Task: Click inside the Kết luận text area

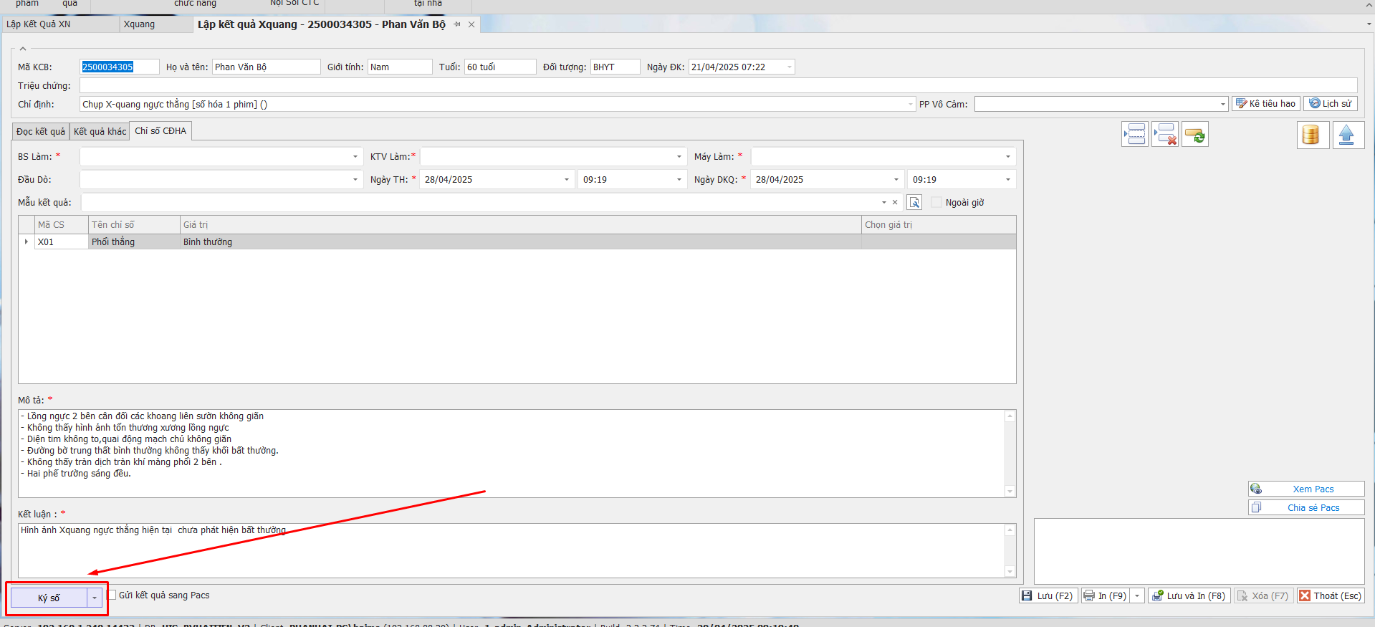Action: click(502, 550)
